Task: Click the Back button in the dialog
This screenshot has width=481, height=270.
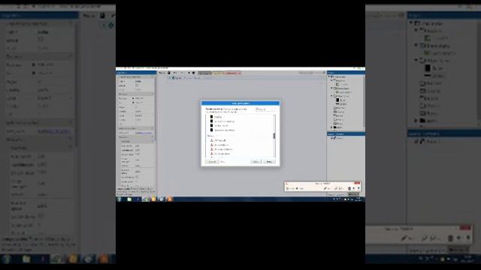Action: 256,162
